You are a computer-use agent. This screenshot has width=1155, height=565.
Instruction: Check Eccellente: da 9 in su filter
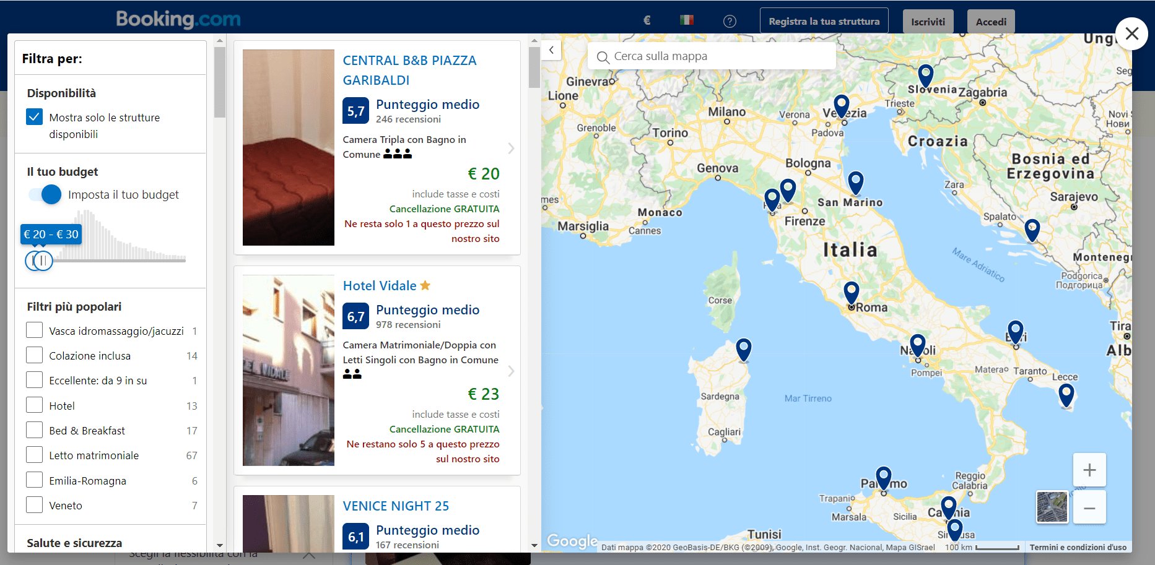point(35,380)
